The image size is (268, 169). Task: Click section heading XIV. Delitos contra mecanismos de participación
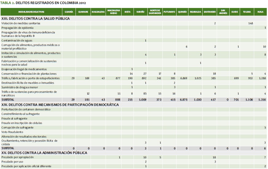[x=60, y=105]
